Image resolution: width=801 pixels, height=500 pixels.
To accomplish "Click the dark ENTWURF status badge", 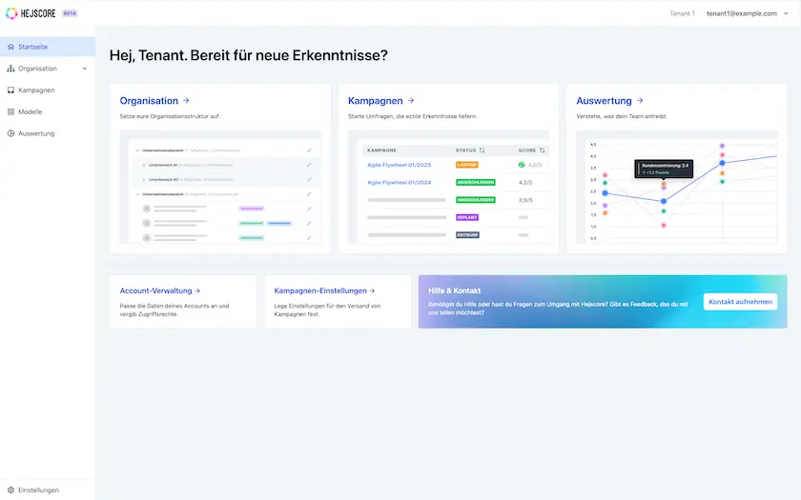I will tap(467, 234).
